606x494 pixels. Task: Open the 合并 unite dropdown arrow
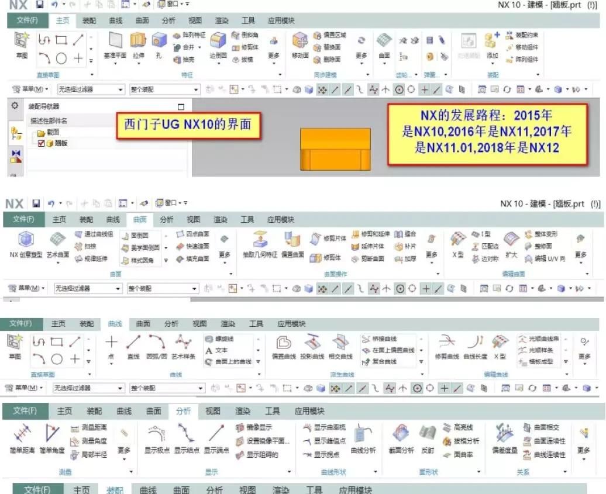[200, 47]
